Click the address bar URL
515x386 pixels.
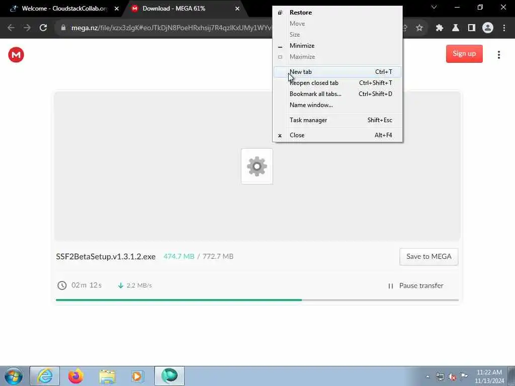[x=171, y=28]
